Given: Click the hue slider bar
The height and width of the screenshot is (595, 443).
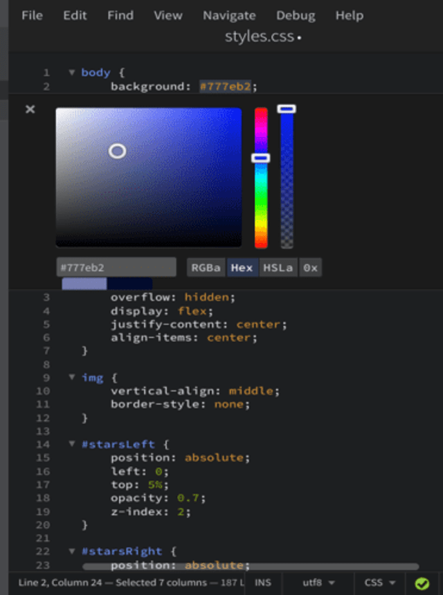Looking at the screenshot, I should (x=261, y=201).
